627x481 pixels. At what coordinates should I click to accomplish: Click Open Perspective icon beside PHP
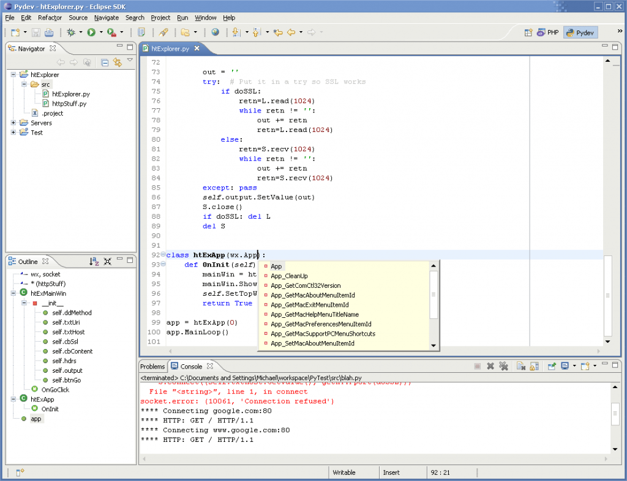(x=528, y=33)
